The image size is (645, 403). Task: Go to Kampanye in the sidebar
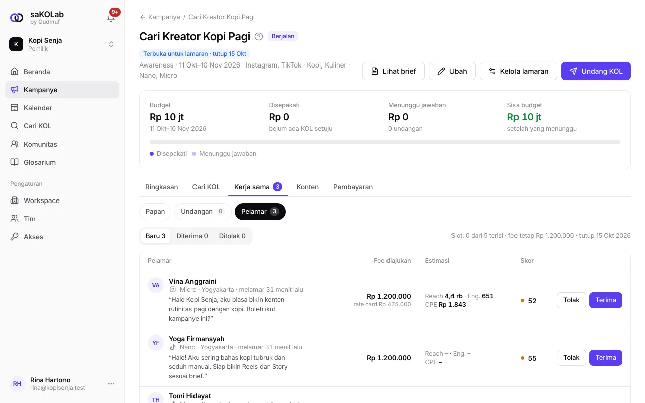(x=62, y=90)
